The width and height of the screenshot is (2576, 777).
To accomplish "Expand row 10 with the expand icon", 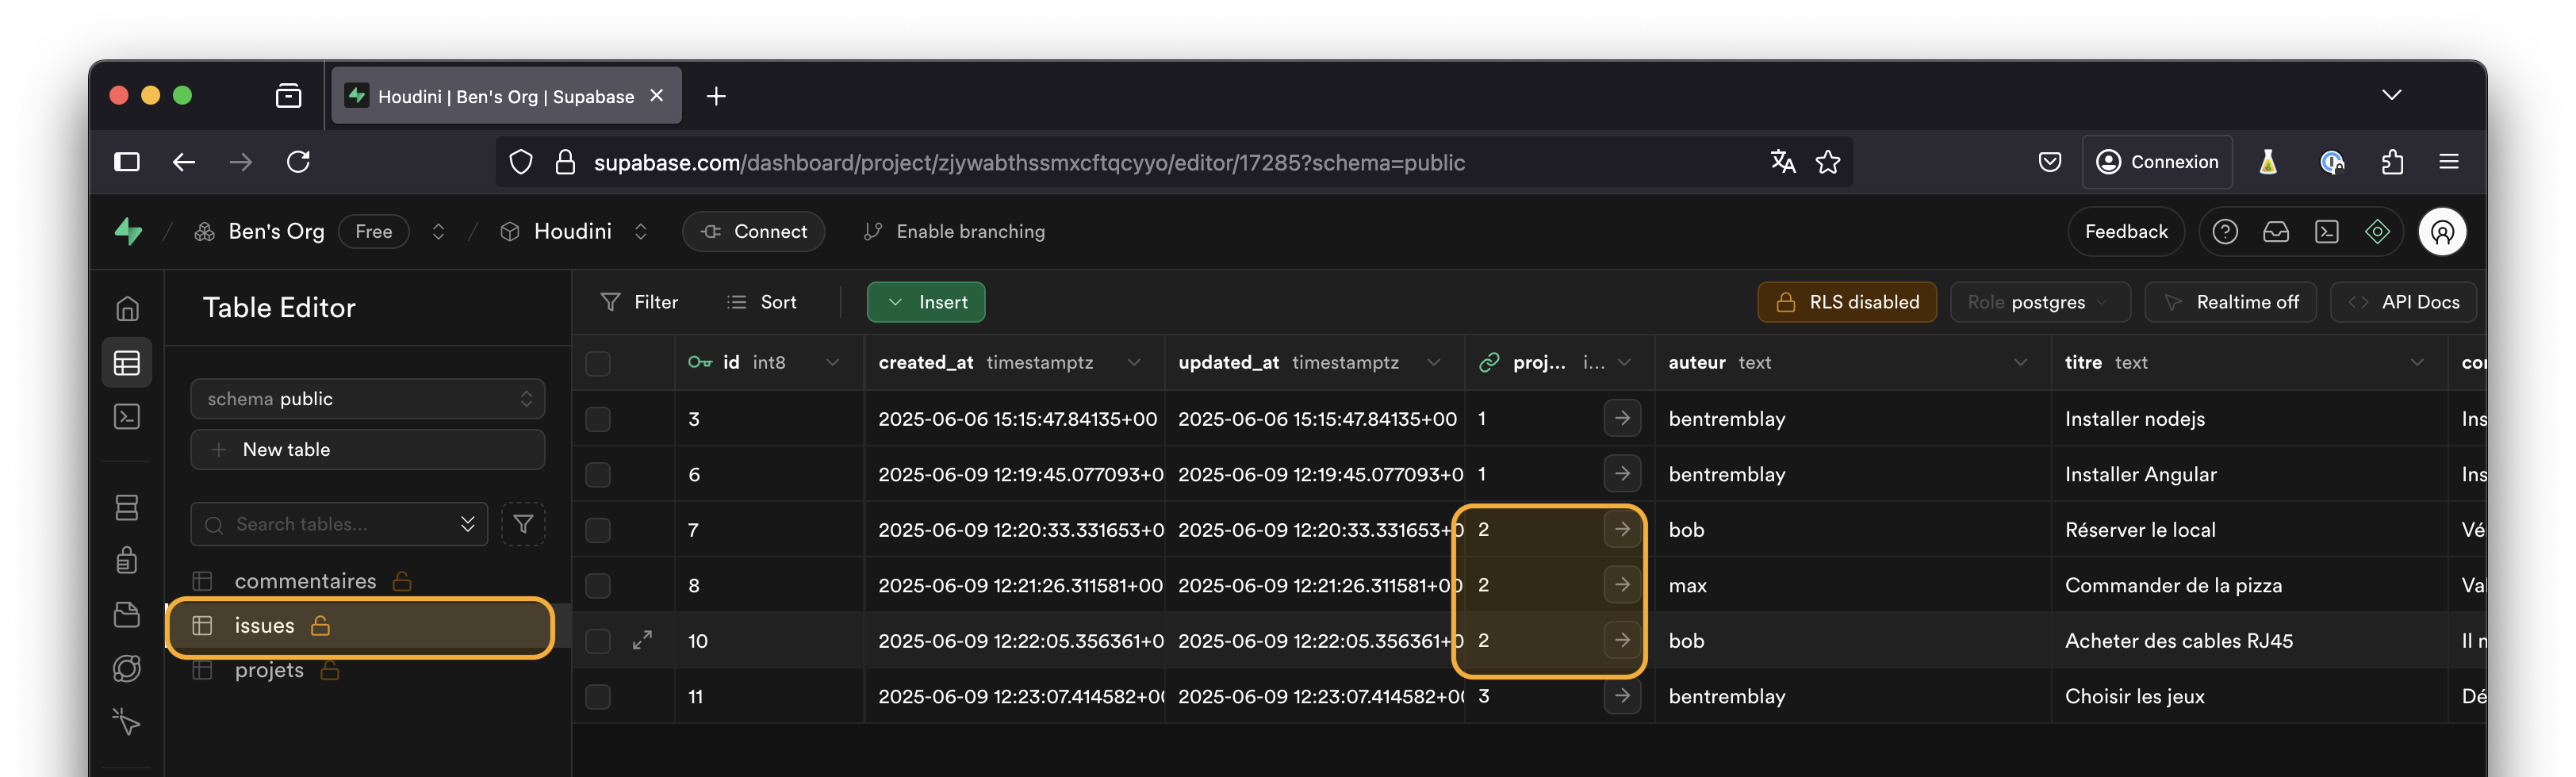I will click(643, 640).
